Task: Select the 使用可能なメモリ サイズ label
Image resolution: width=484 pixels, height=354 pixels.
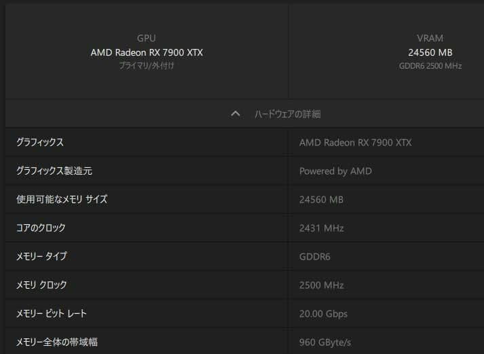Action: (62, 199)
